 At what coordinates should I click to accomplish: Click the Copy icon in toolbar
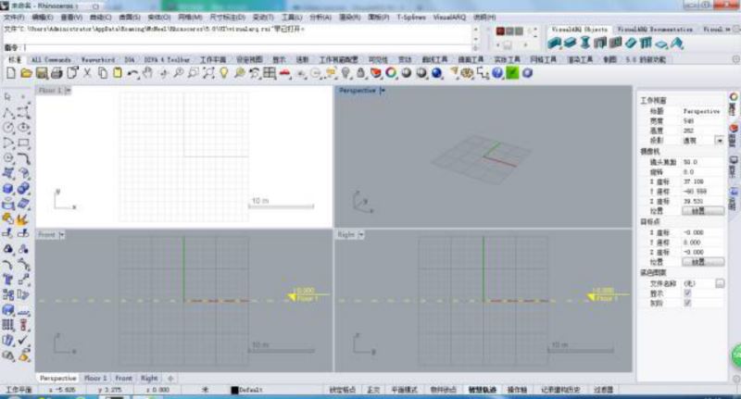pyautogui.click(x=102, y=73)
